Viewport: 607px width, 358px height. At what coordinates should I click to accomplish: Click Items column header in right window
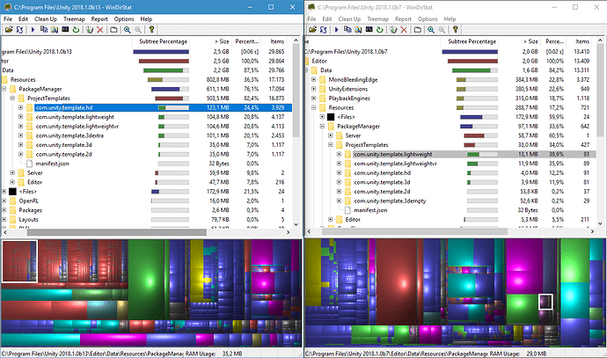(x=581, y=41)
